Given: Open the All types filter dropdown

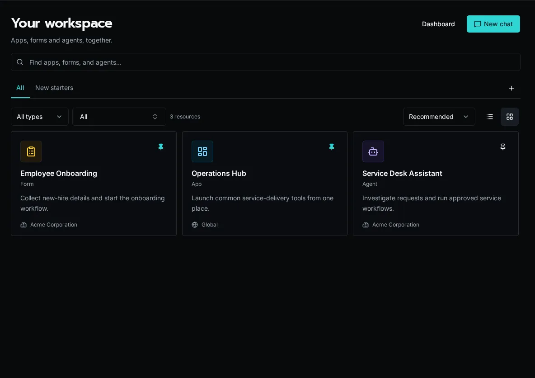Looking at the screenshot, I should (40, 117).
